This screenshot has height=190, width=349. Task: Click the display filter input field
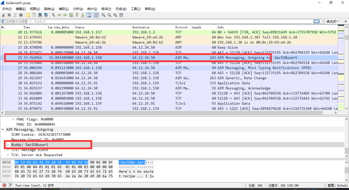[160, 21]
